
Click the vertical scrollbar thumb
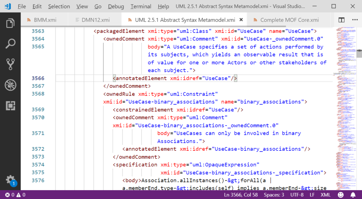(359, 53)
